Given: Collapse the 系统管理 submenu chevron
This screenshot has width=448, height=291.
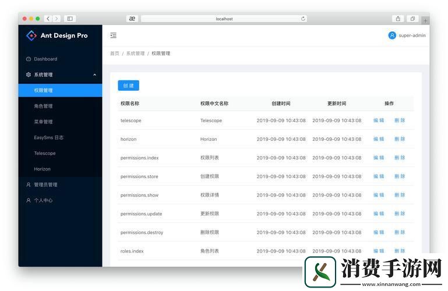Looking at the screenshot, I should pyautogui.click(x=94, y=74).
